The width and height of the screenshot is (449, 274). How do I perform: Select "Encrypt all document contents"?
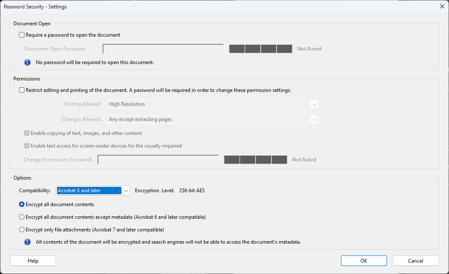coord(22,204)
